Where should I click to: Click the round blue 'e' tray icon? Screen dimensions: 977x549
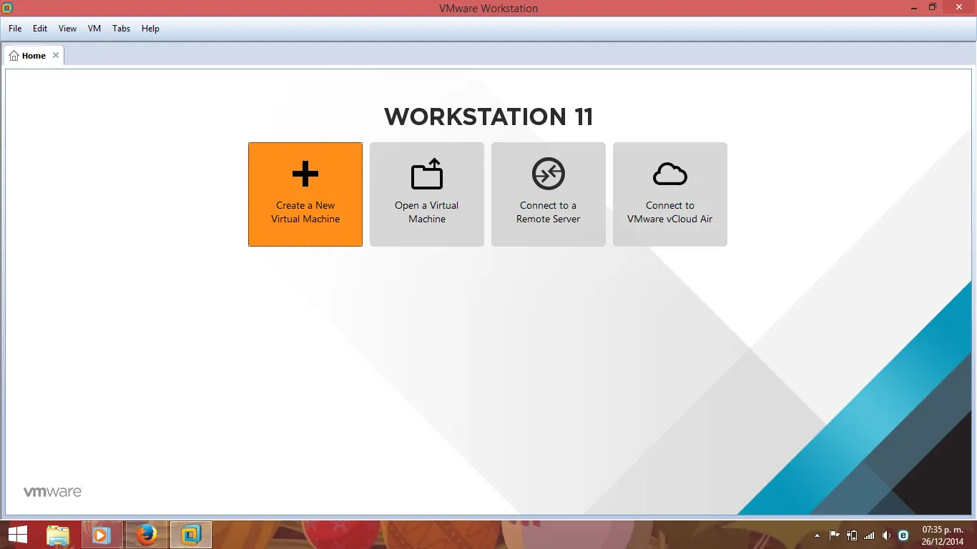(x=903, y=535)
